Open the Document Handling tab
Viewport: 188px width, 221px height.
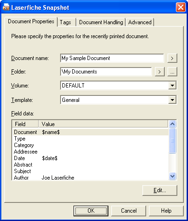(101, 22)
